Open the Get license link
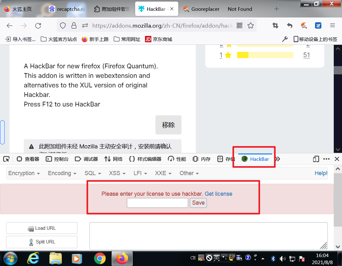 tap(219, 194)
